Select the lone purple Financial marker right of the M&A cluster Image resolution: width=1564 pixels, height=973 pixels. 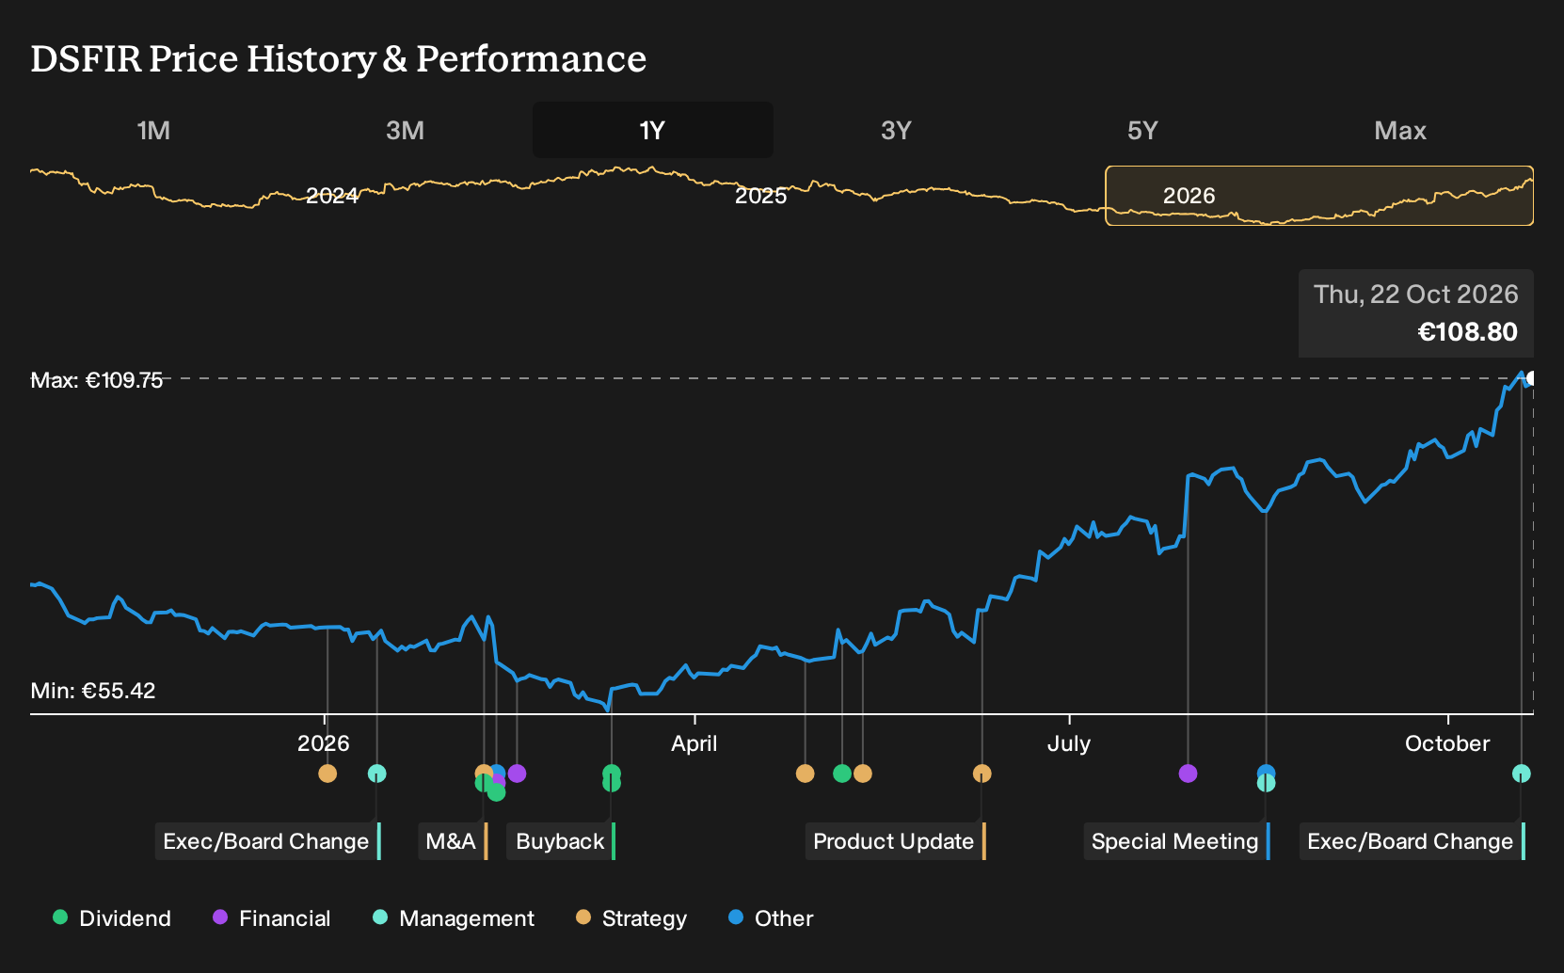517,774
